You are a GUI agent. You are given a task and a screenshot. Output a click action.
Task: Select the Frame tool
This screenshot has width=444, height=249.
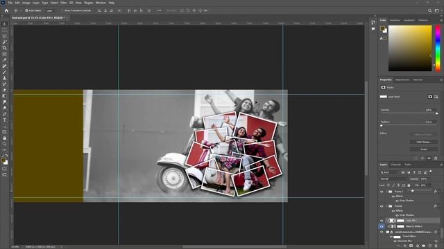pyautogui.click(x=4, y=54)
